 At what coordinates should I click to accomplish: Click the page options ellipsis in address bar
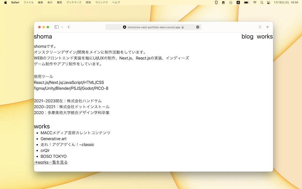point(198,27)
